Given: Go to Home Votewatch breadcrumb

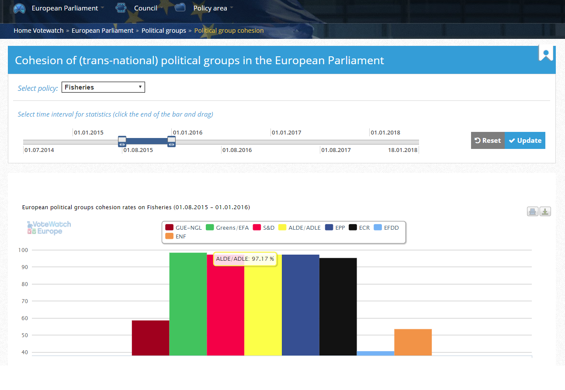Looking at the screenshot, I should coord(38,31).
